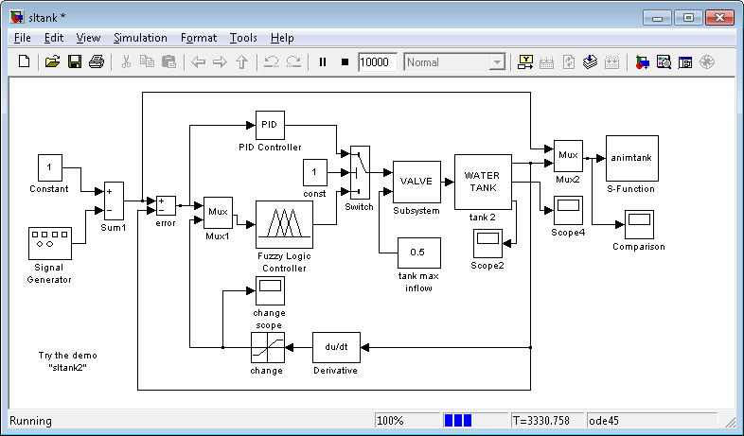Image resolution: width=744 pixels, height=436 pixels.
Task: Select the Scope4 block
Action: pyautogui.click(x=569, y=210)
